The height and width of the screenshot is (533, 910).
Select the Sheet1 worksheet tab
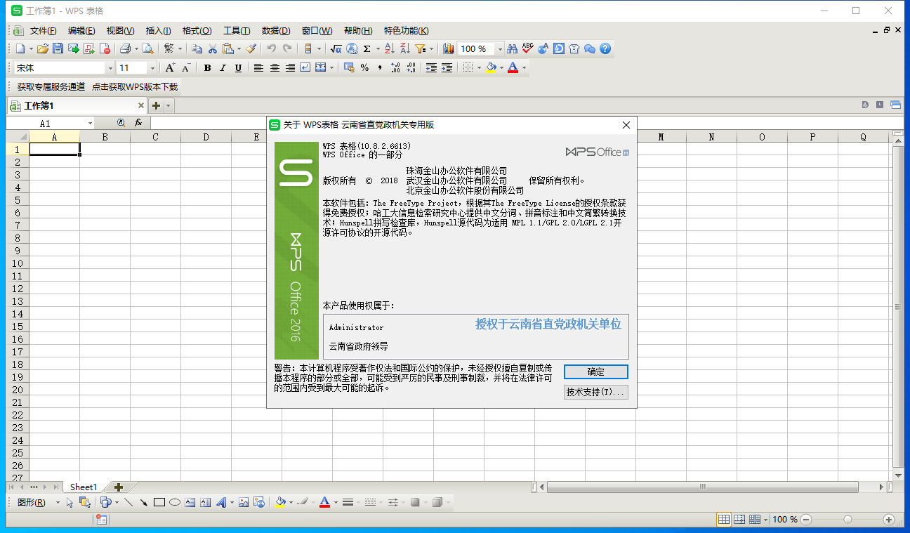coord(84,487)
